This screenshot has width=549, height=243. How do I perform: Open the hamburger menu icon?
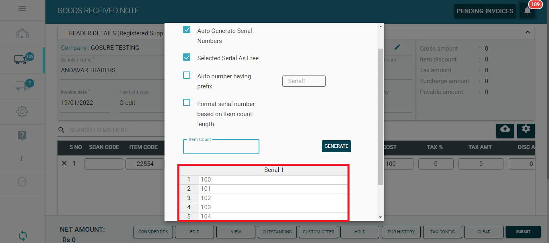(x=22, y=8)
